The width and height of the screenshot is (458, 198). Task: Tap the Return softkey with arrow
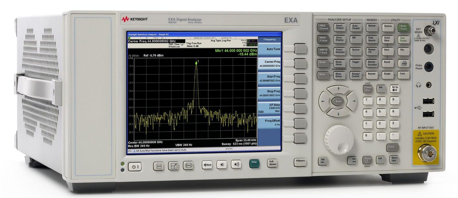click(300, 162)
